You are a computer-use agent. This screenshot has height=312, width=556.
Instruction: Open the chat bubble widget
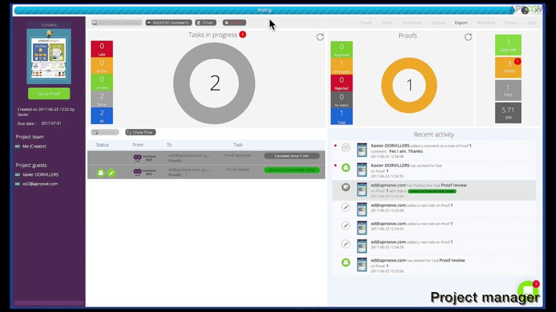[x=527, y=290]
